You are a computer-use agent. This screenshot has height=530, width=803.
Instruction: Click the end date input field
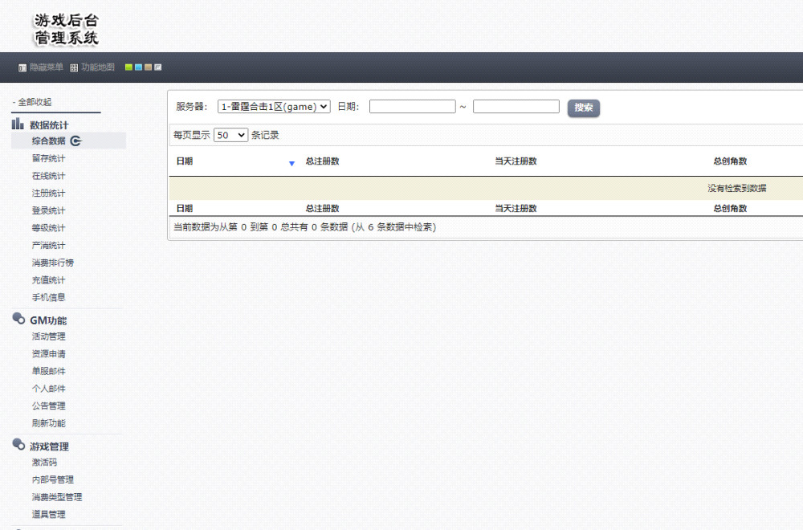(x=516, y=107)
